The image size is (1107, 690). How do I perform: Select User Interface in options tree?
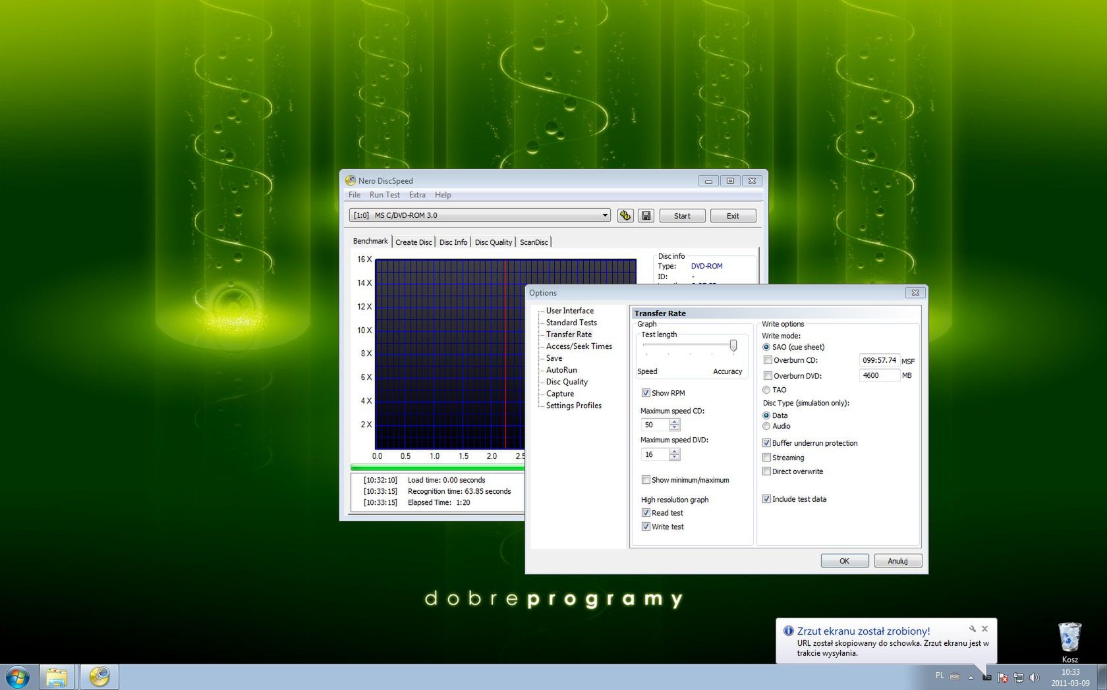(x=569, y=311)
